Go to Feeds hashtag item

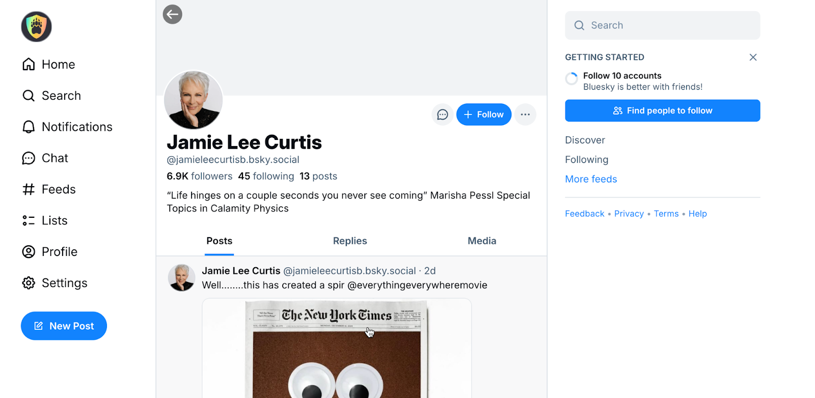pos(49,189)
